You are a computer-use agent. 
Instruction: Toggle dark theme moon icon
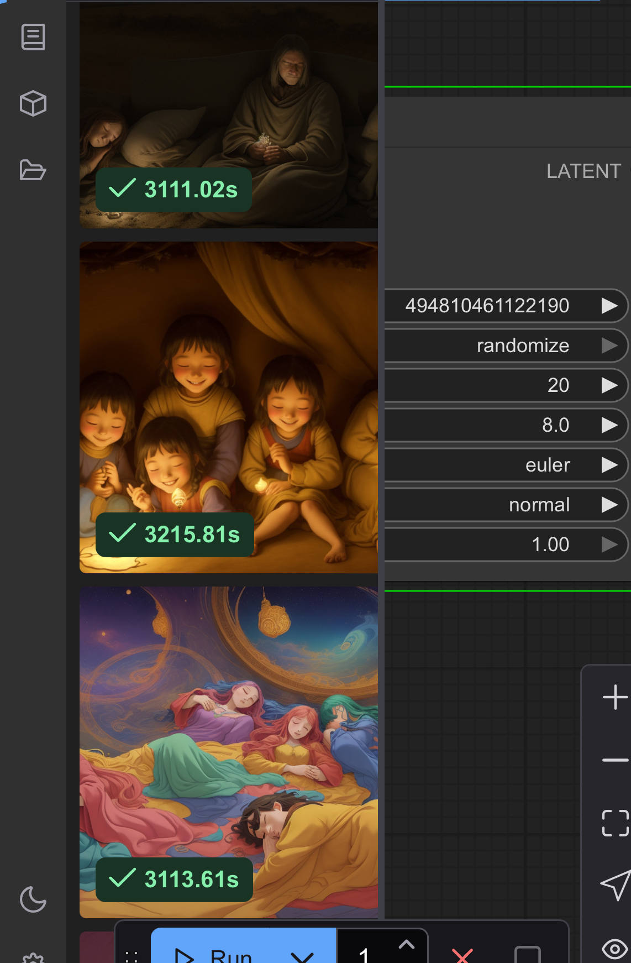(x=33, y=899)
